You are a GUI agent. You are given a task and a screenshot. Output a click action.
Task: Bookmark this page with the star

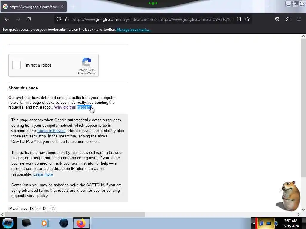click(x=247, y=19)
